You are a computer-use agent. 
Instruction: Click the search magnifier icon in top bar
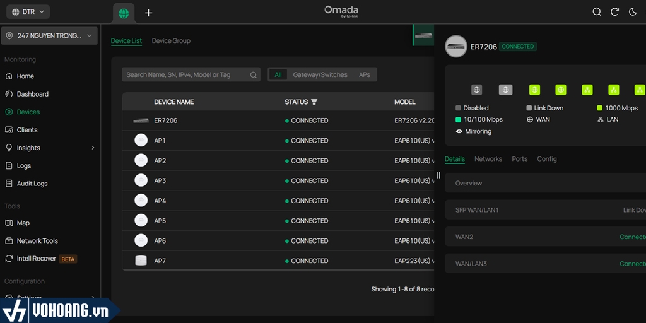(597, 12)
